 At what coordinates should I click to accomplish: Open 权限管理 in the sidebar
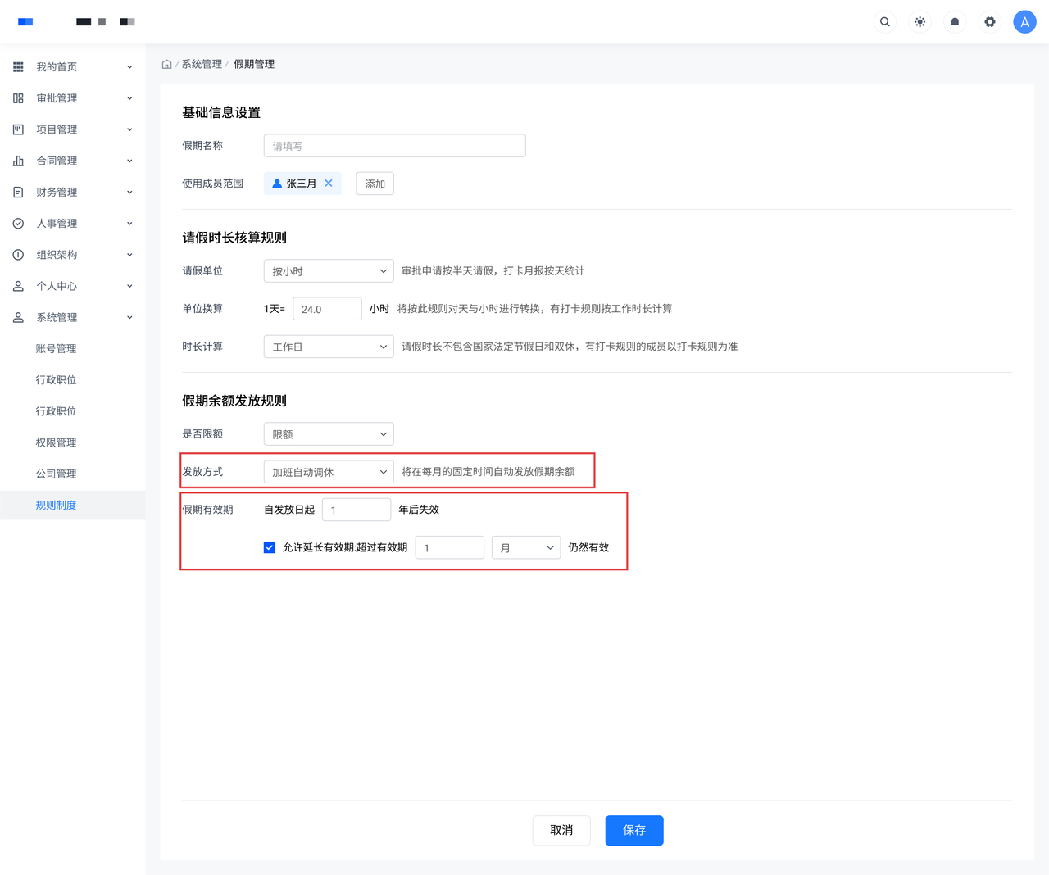(x=56, y=442)
